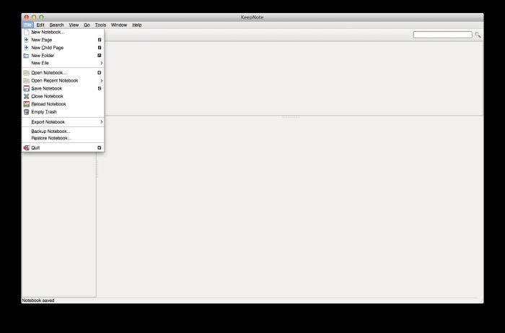Click the Save Notebook disk icon

click(27, 88)
